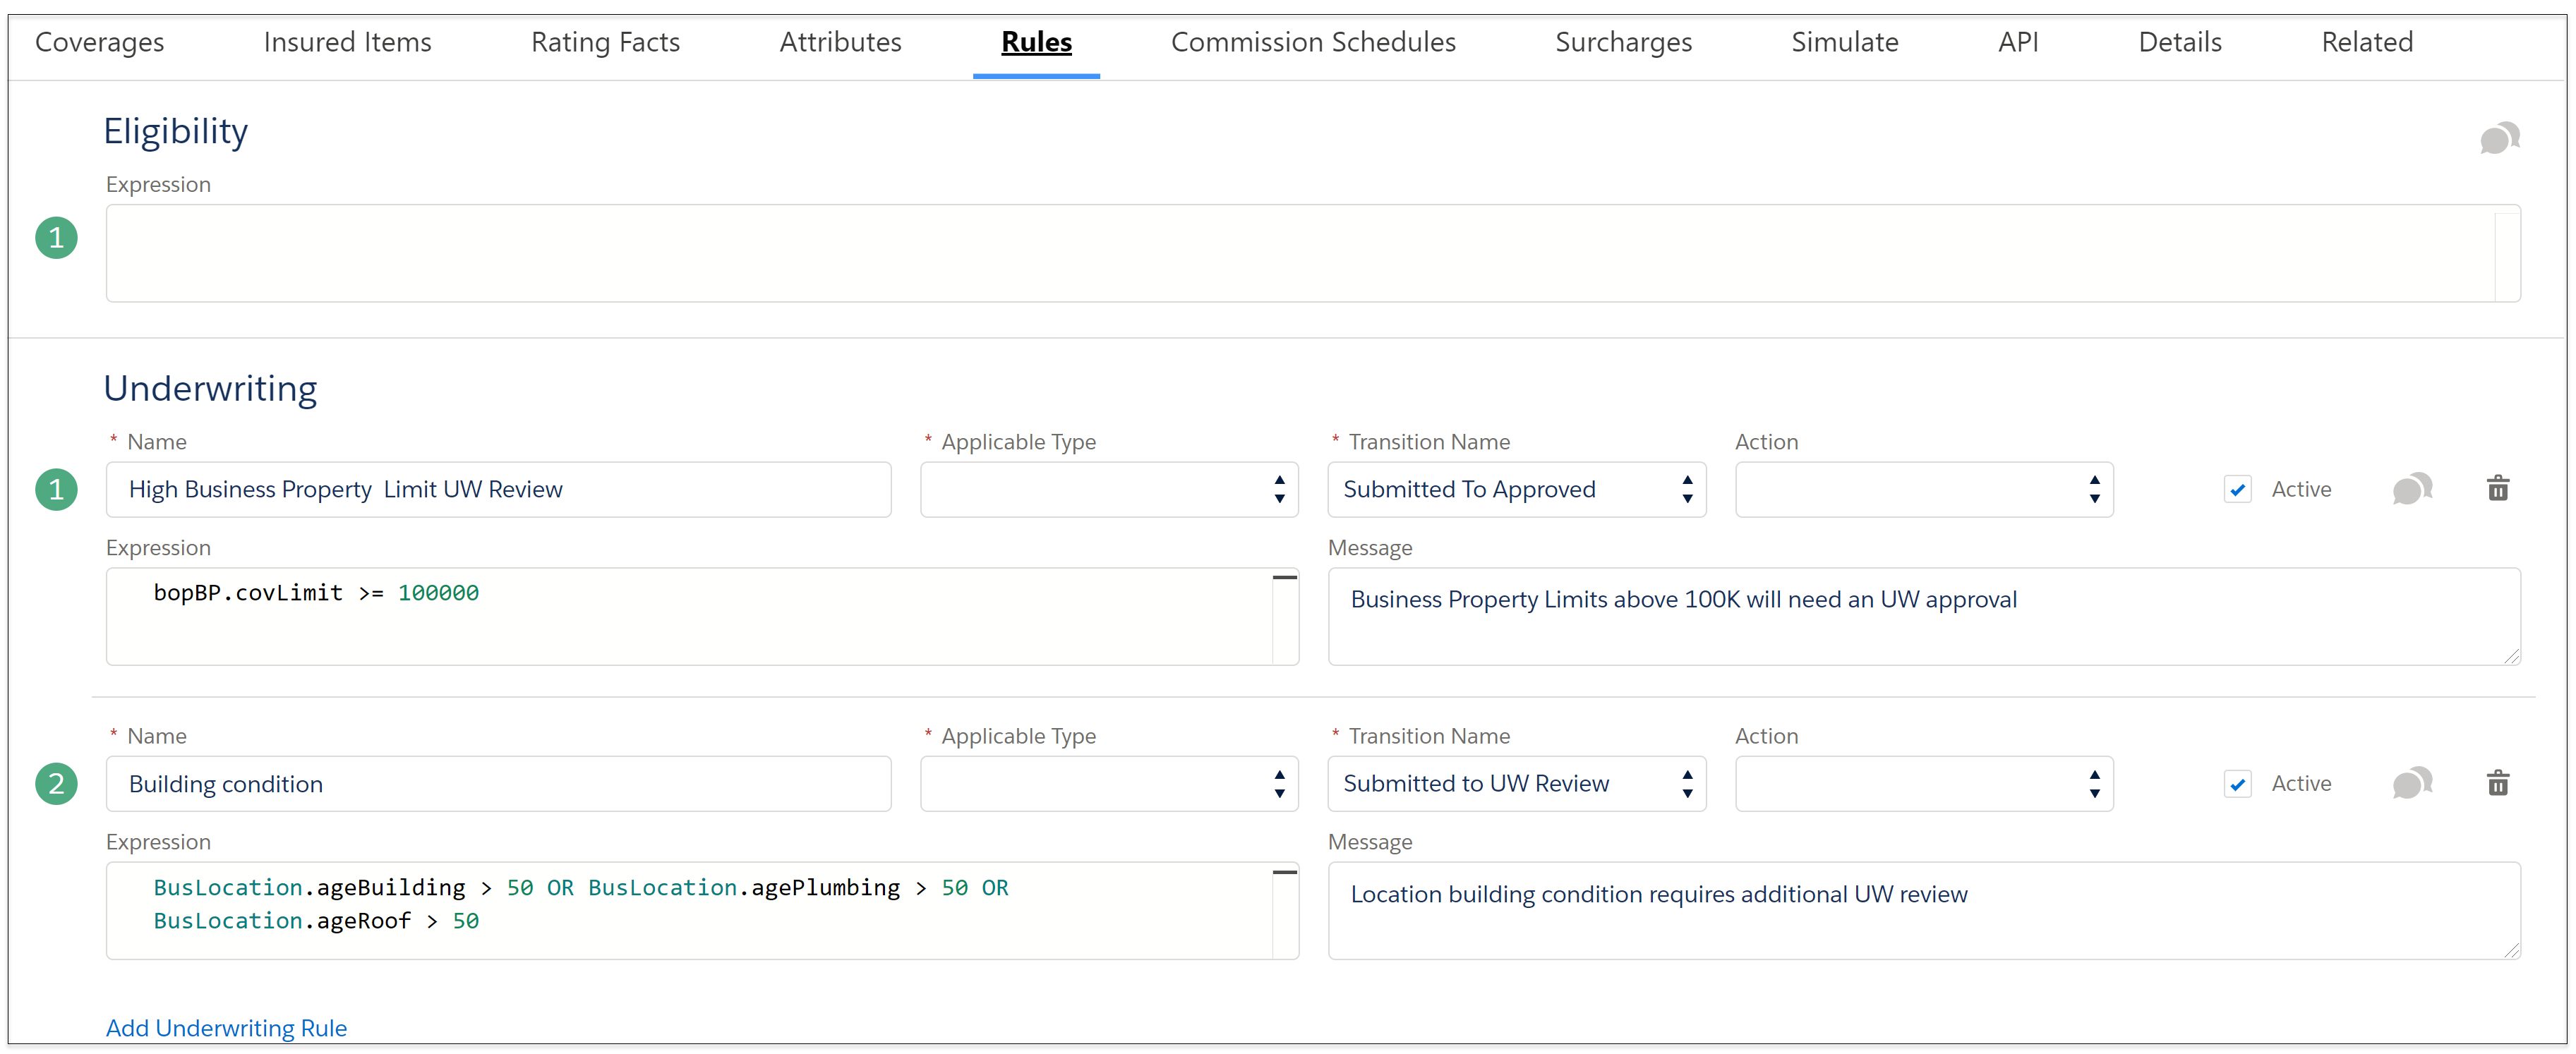The width and height of the screenshot is (2576, 1054).
Task: Open Action dropdown for High Business Property rule
Action: tap(1923, 489)
